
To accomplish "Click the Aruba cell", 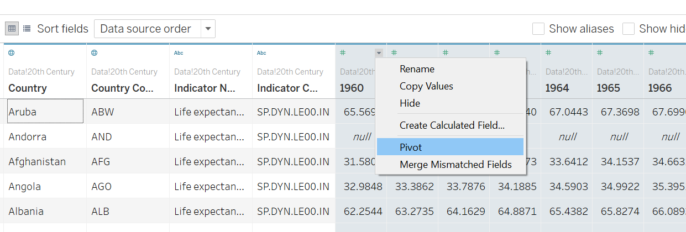I will pos(45,112).
